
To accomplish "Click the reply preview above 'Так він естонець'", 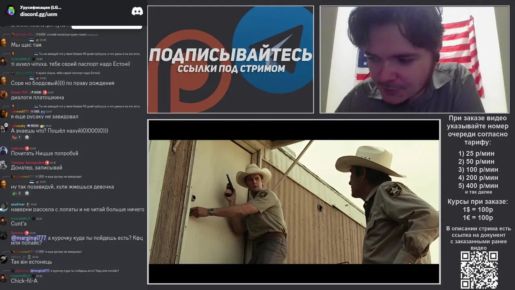I will point(46,251).
